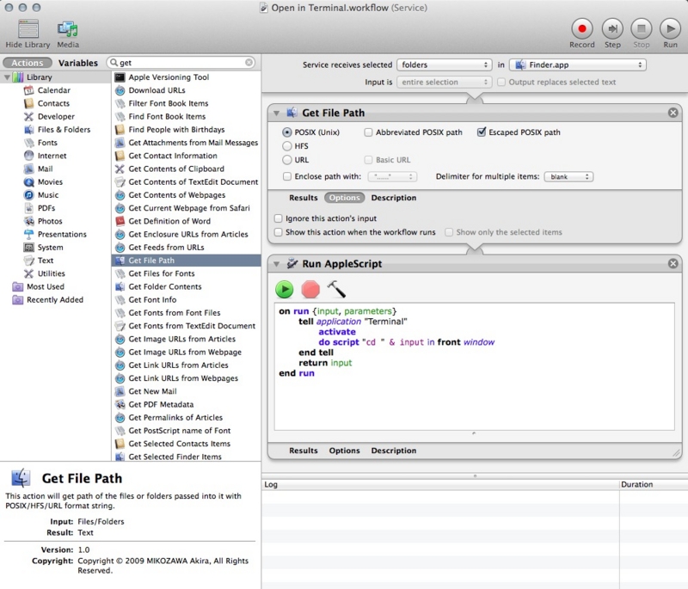Select Get Contents of Clipboard action

pos(187,169)
